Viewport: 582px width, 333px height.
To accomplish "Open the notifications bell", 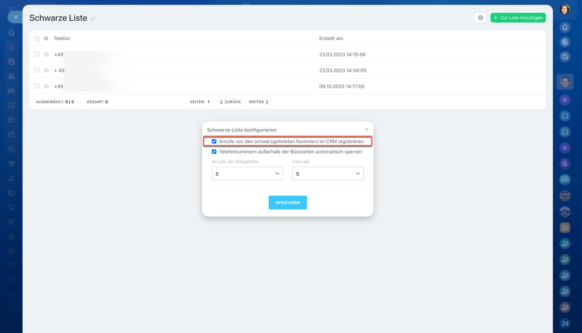I will (565, 28).
